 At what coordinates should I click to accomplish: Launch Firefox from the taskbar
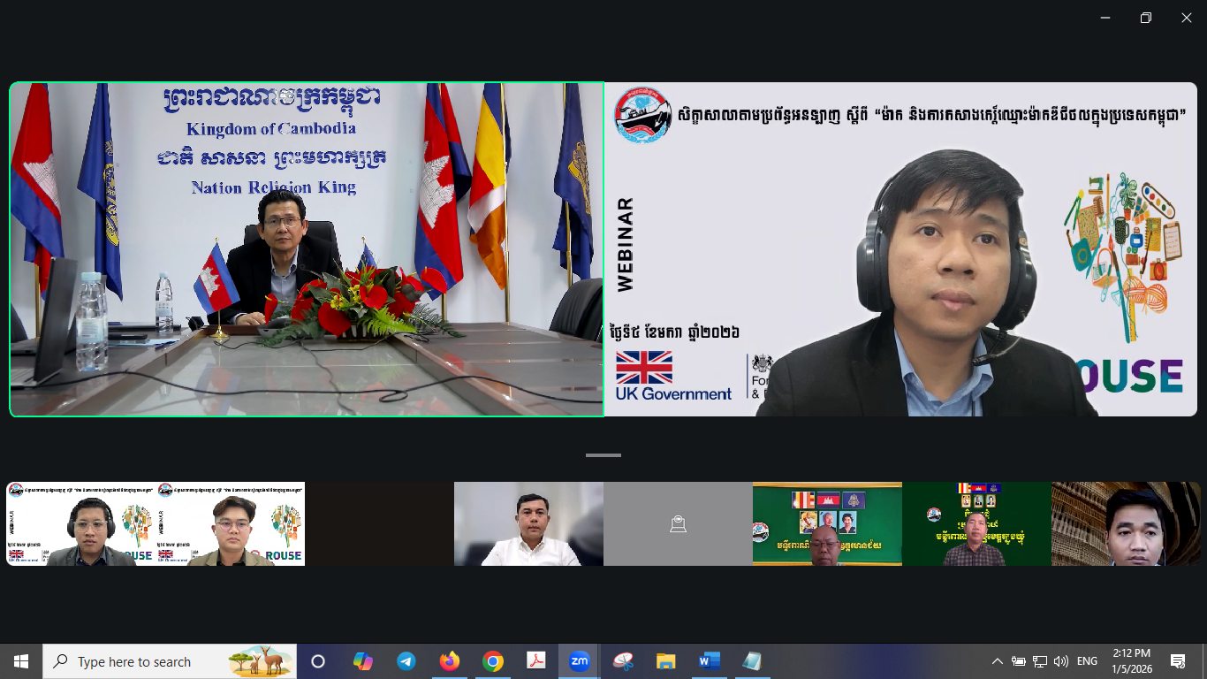point(450,661)
